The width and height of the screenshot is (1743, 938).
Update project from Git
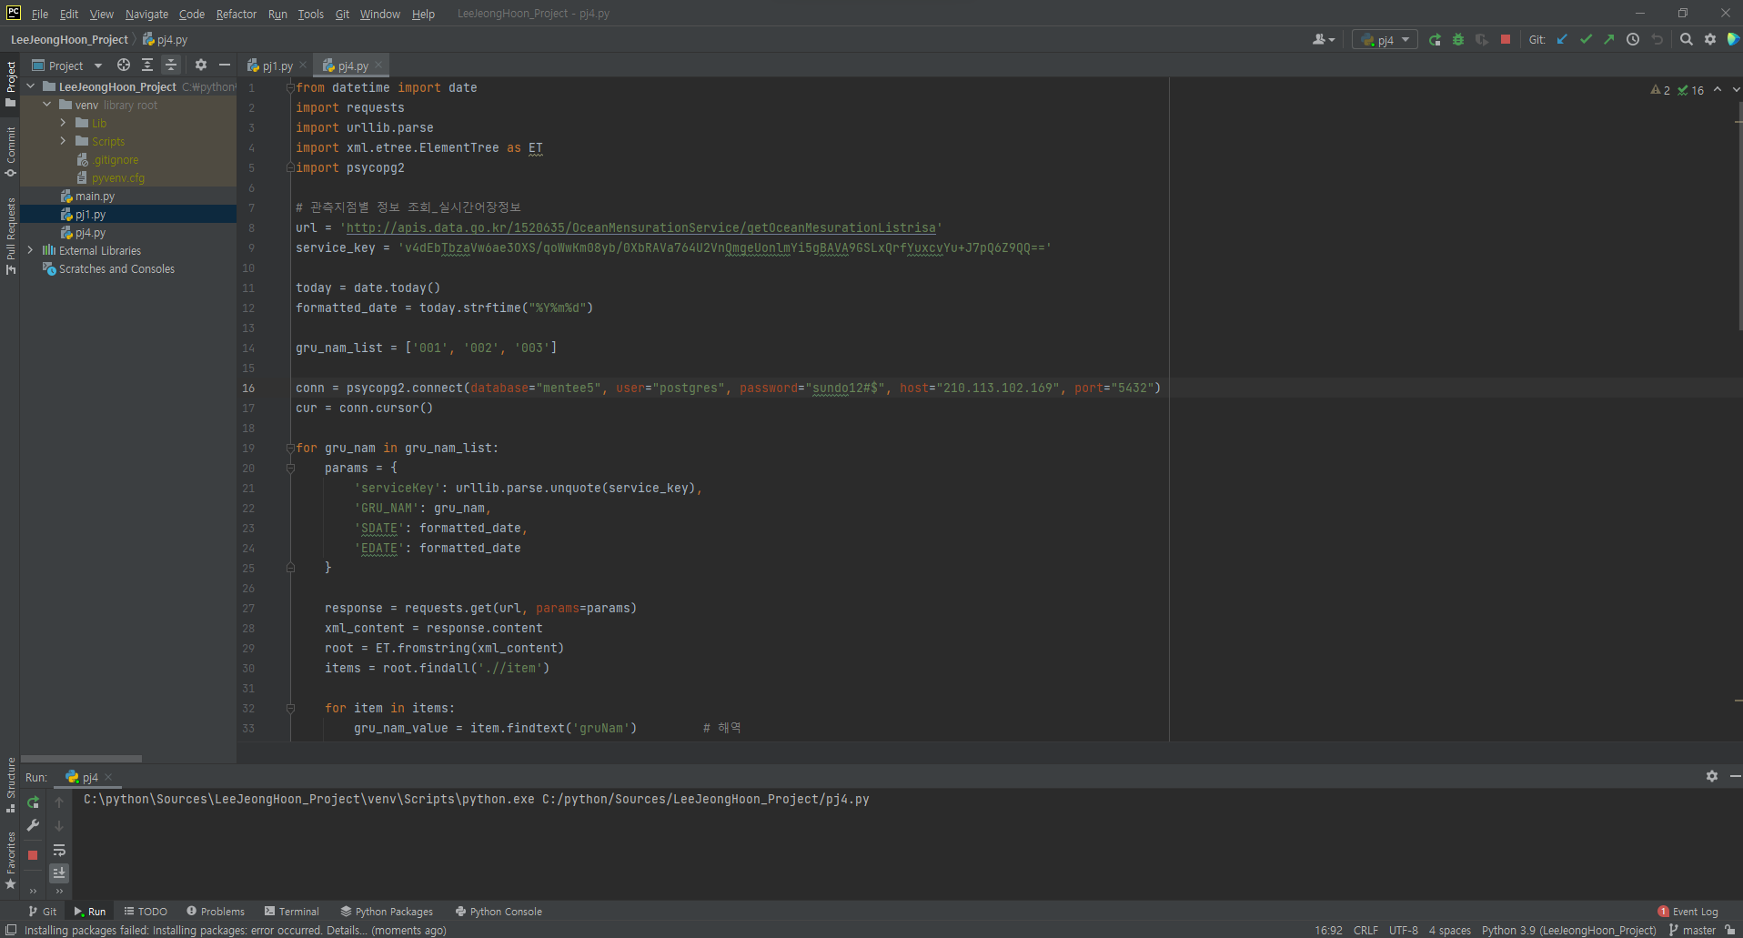[x=1562, y=39]
